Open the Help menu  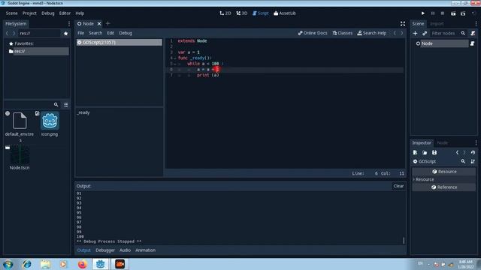click(x=80, y=13)
